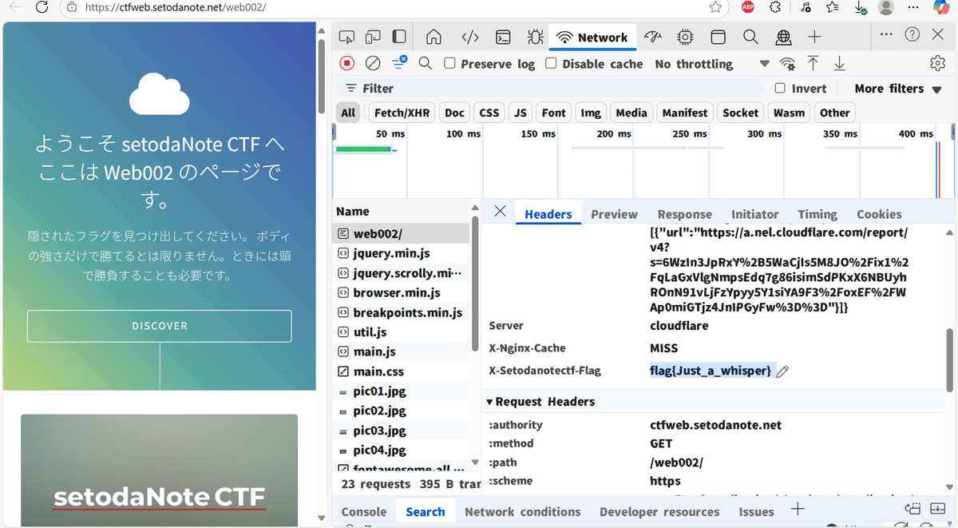Import a HAR file
This screenshot has height=528, width=958.
[x=811, y=63]
